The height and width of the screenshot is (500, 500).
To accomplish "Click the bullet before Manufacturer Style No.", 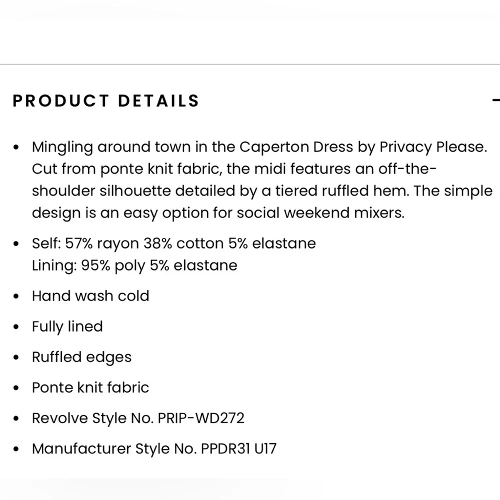I will coord(17,449).
